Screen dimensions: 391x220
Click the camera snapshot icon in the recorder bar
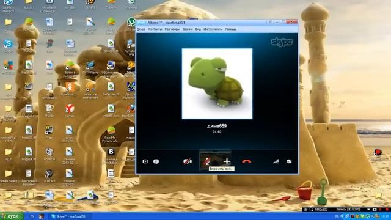pyautogui.click(x=375, y=210)
